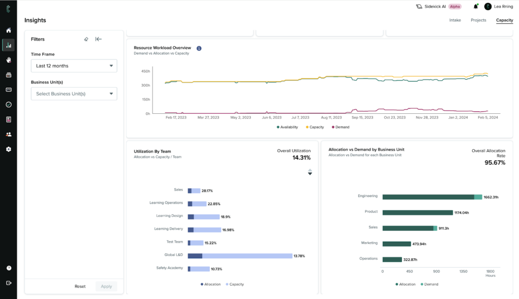Switch to the Intake tab

pyautogui.click(x=455, y=20)
